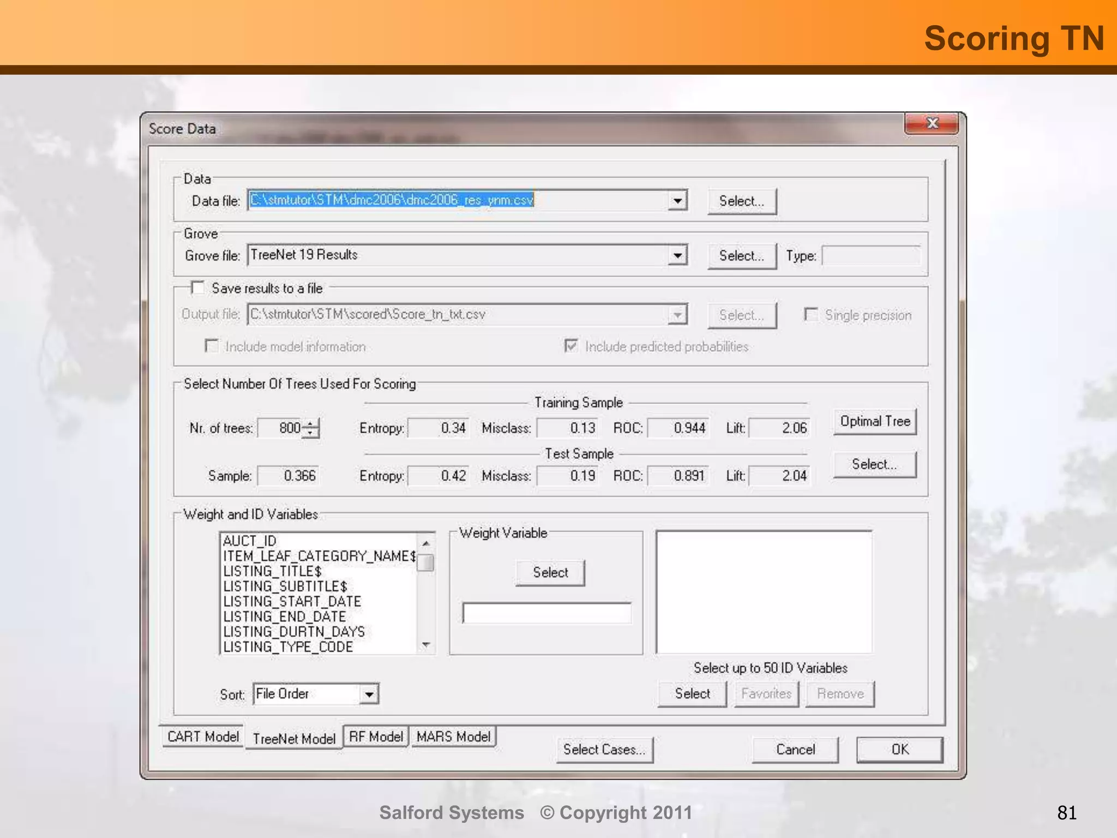Decrease number of trees with down spinner

click(310, 433)
